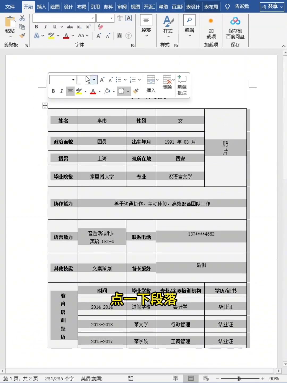Viewport: 287px width, 383px height.
Task: Toggle Italic in the floating mini toolbar
Action: pos(62,91)
